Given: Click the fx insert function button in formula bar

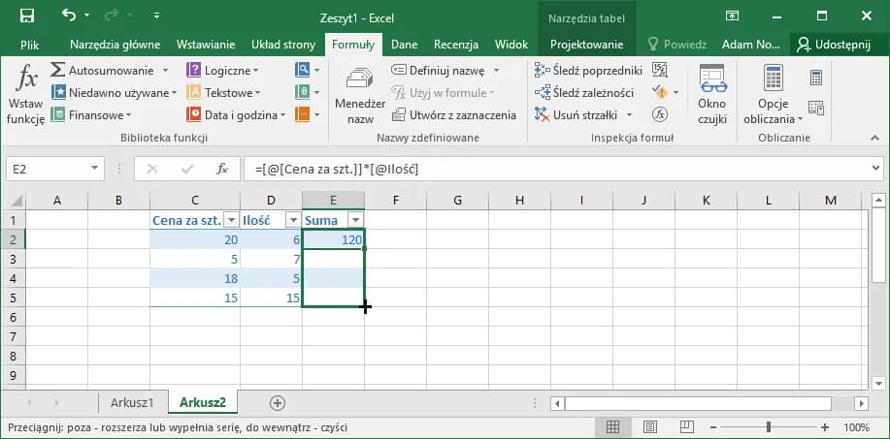Looking at the screenshot, I should tap(222, 169).
